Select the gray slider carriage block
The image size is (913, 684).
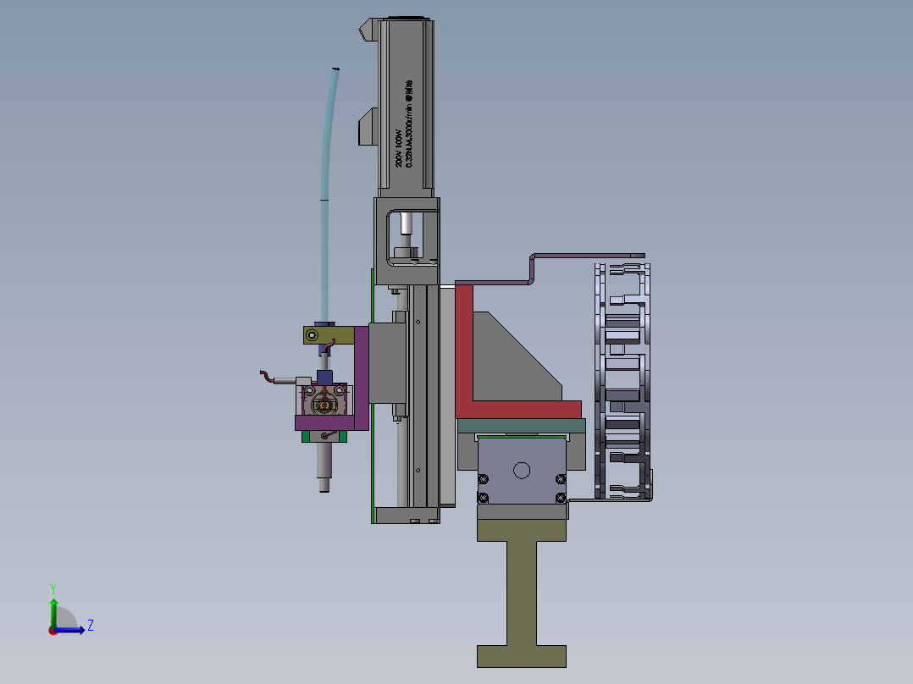point(388,363)
